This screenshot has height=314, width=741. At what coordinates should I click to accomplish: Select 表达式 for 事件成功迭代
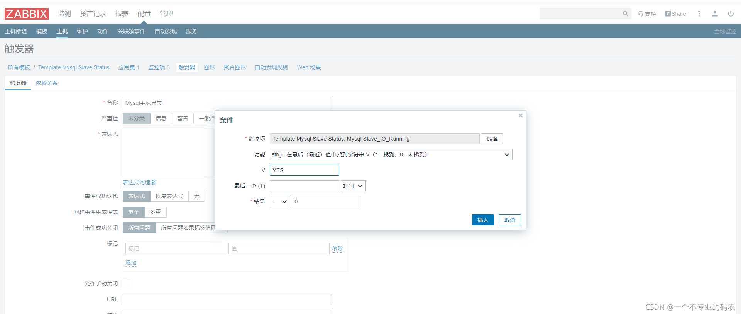click(x=136, y=196)
